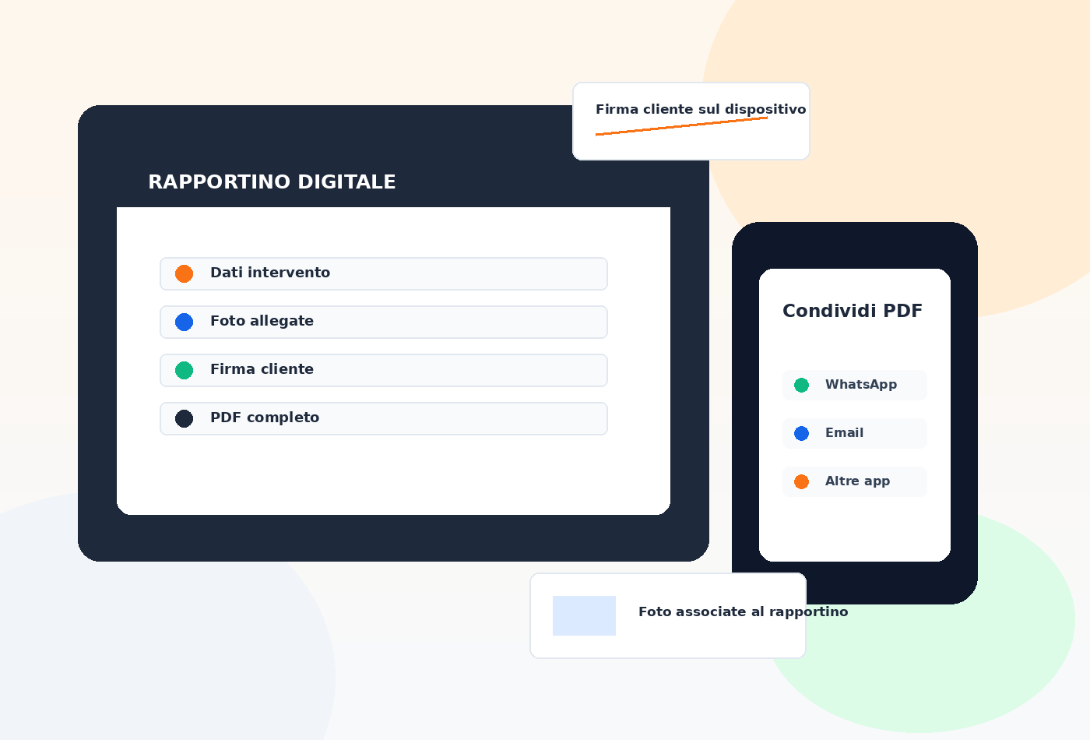Select the PDF completo row

(x=384, y=418)
